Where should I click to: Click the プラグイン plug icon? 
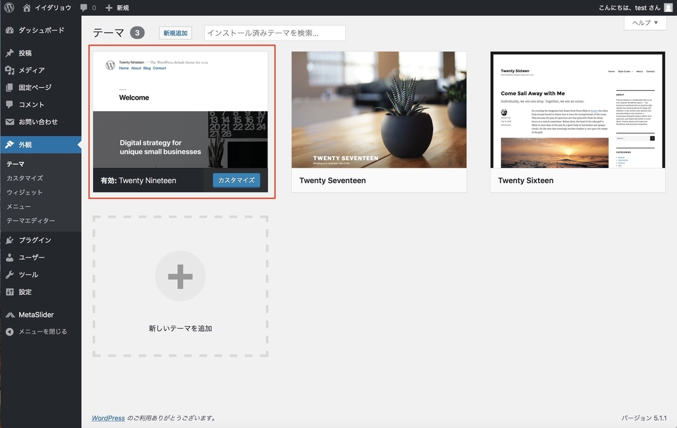(x=10, y=240)
